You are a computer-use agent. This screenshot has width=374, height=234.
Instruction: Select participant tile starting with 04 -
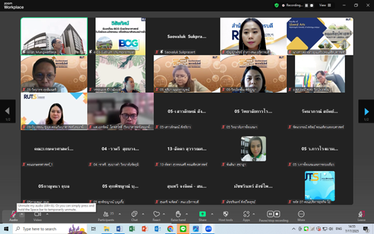(121, 149)
